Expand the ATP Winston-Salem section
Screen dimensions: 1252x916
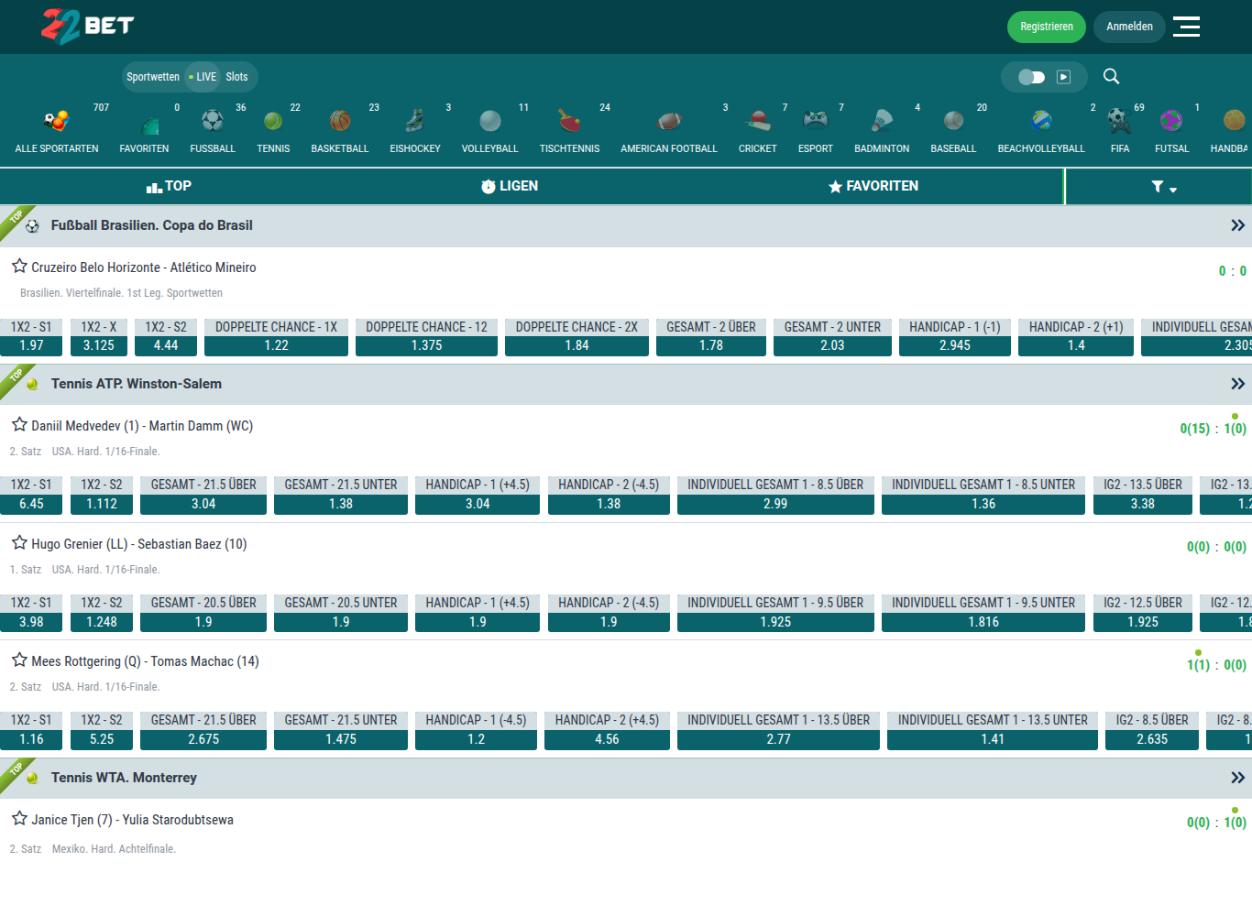click(x=1237, y=384)
